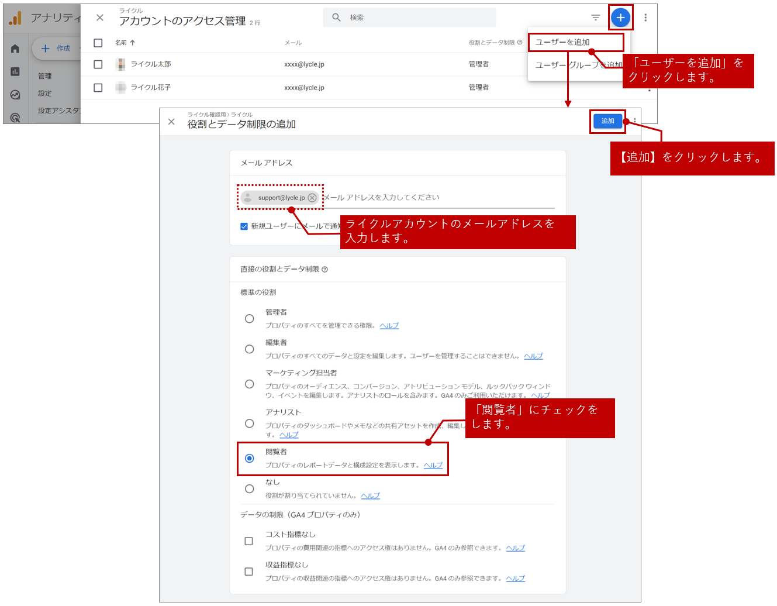Remove the support@lycle.jp email chip
Image resolution: width=777 pixels, height=606 pixels.
click(x=312, y=198)
